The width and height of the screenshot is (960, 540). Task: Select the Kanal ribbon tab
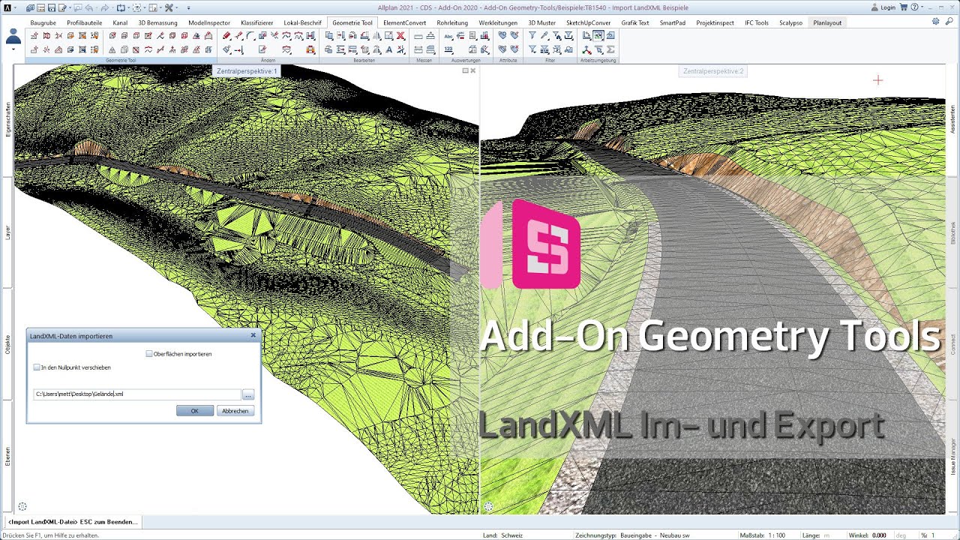[x=120, y=22]
